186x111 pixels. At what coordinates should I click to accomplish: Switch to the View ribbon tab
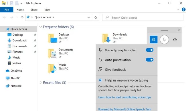[47, 10]
